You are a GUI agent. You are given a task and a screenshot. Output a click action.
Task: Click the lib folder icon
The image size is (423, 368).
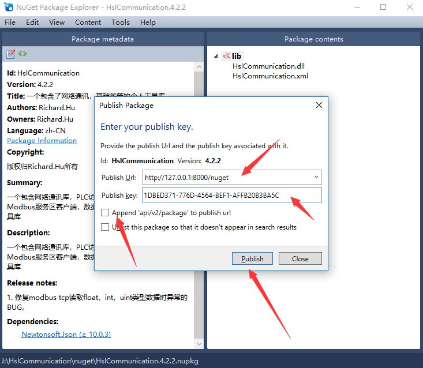click(x=226, y=56)
